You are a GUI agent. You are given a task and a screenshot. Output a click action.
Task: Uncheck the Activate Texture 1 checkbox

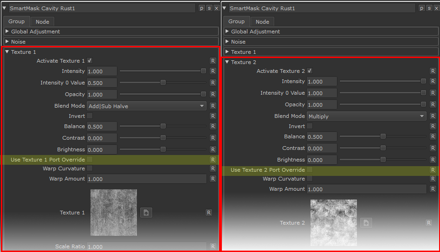tap(90, 61)
